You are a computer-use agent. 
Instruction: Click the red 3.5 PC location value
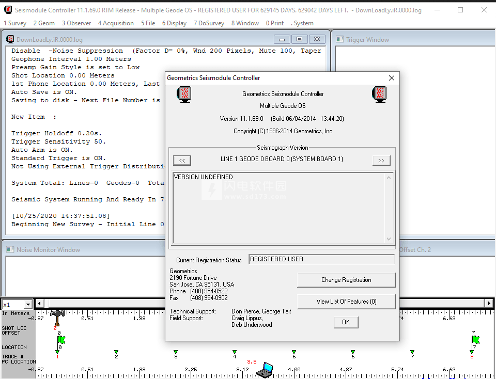pos(252,361)
